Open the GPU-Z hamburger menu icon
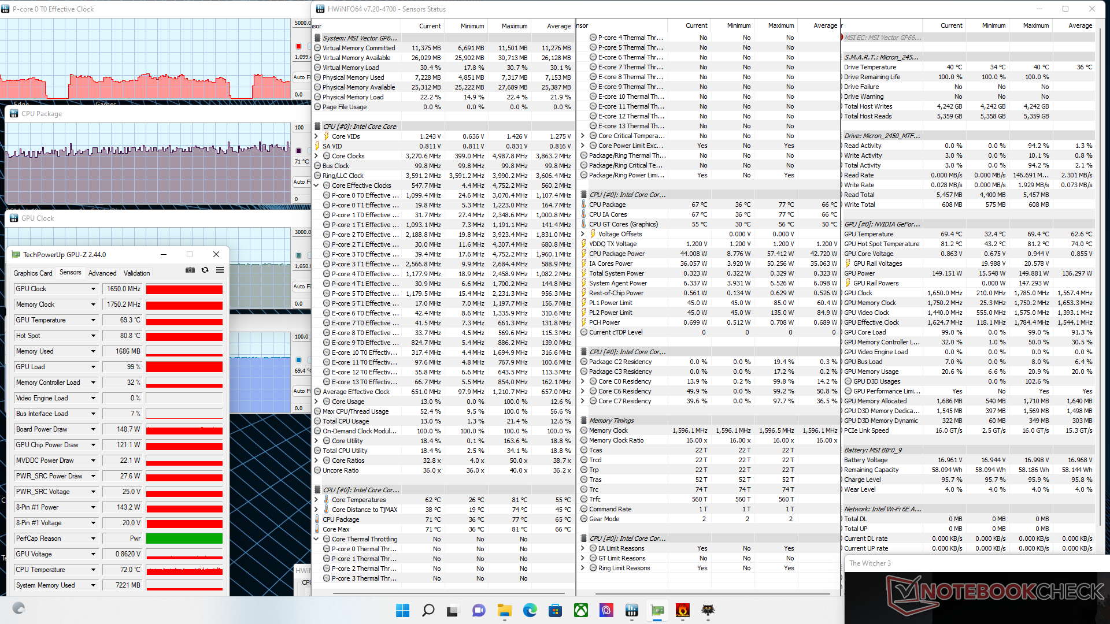Image resolution: width=1110 pixels, height=624 pixels. pyautogui.click(x=220, y=270)
